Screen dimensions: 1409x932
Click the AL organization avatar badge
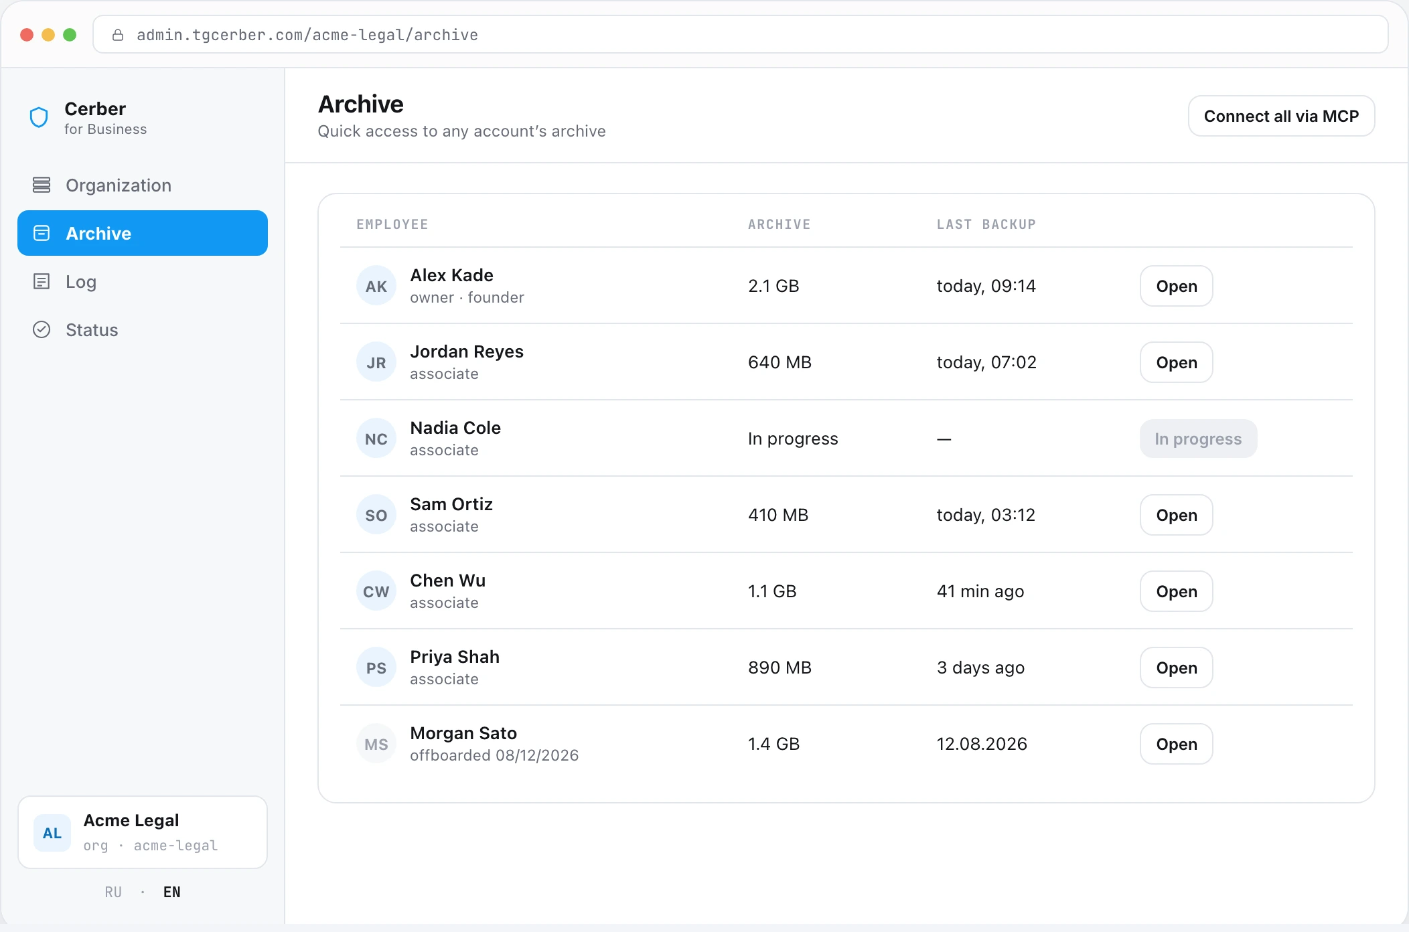click(52, 833)
